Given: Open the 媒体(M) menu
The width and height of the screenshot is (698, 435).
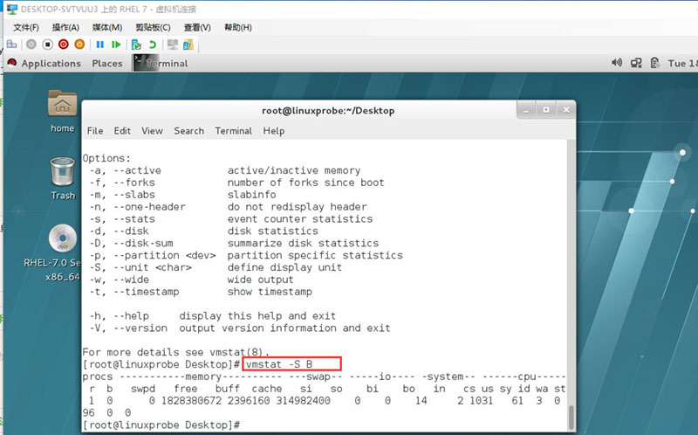Looking at the screenshot, I should coord(107,27).
